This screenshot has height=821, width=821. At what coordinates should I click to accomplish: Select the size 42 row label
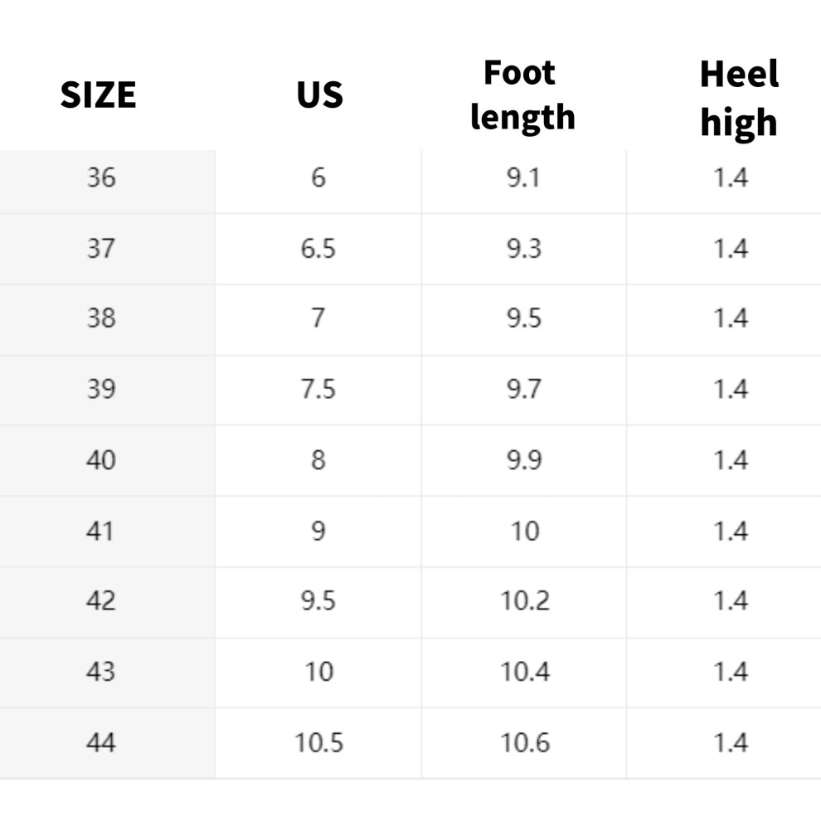tap(107, 602)
